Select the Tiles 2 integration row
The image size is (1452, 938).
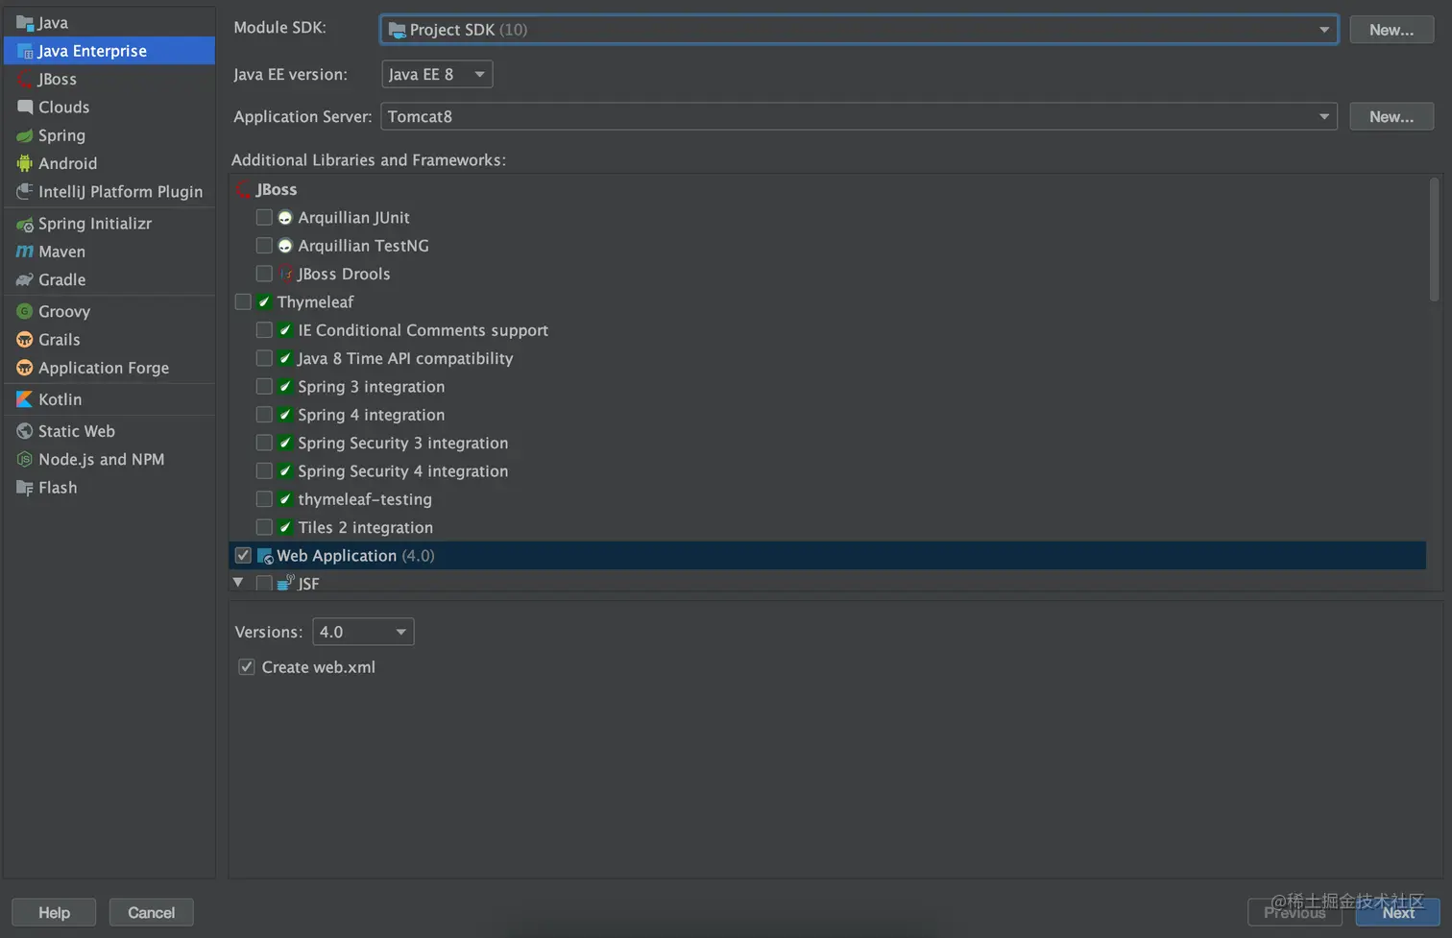click(x=828, y=527)
